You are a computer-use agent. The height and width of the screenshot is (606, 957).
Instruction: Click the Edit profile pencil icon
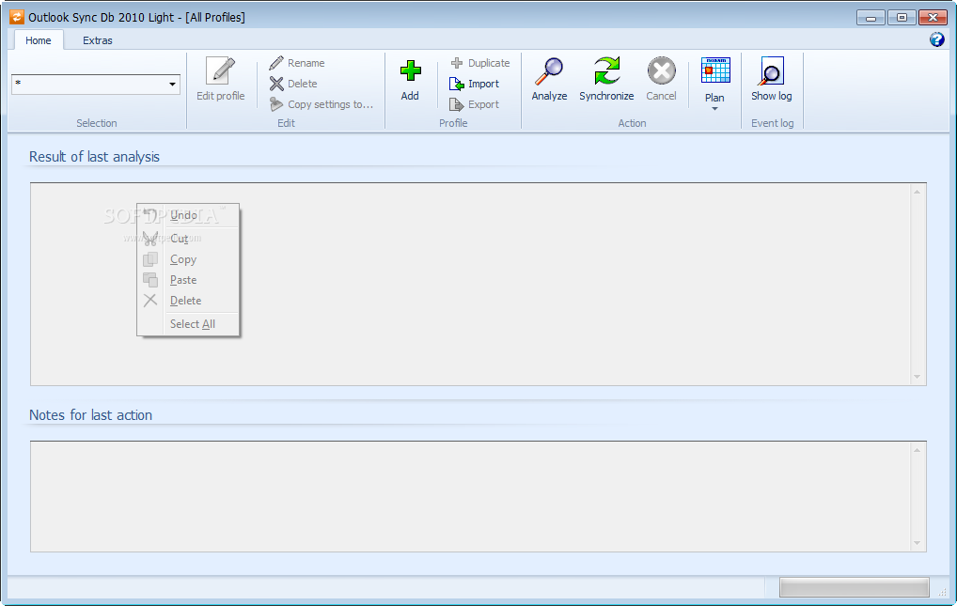pyautogui.click(x=220, y=70)
